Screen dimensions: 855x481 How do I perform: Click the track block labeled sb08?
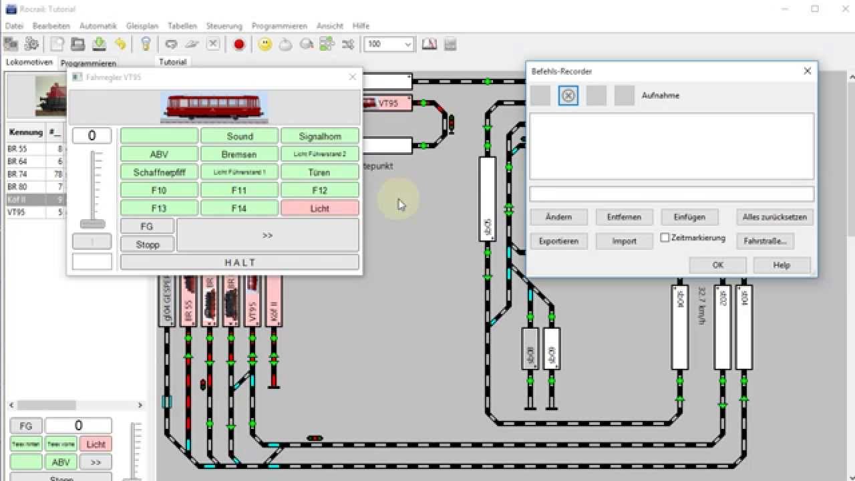click(530, 349)
